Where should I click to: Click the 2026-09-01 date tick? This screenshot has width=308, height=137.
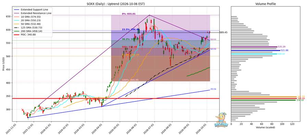click(185, 128)
